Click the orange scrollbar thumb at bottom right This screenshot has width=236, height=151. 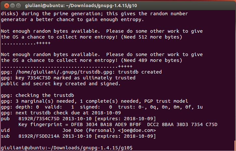(235, 145)
